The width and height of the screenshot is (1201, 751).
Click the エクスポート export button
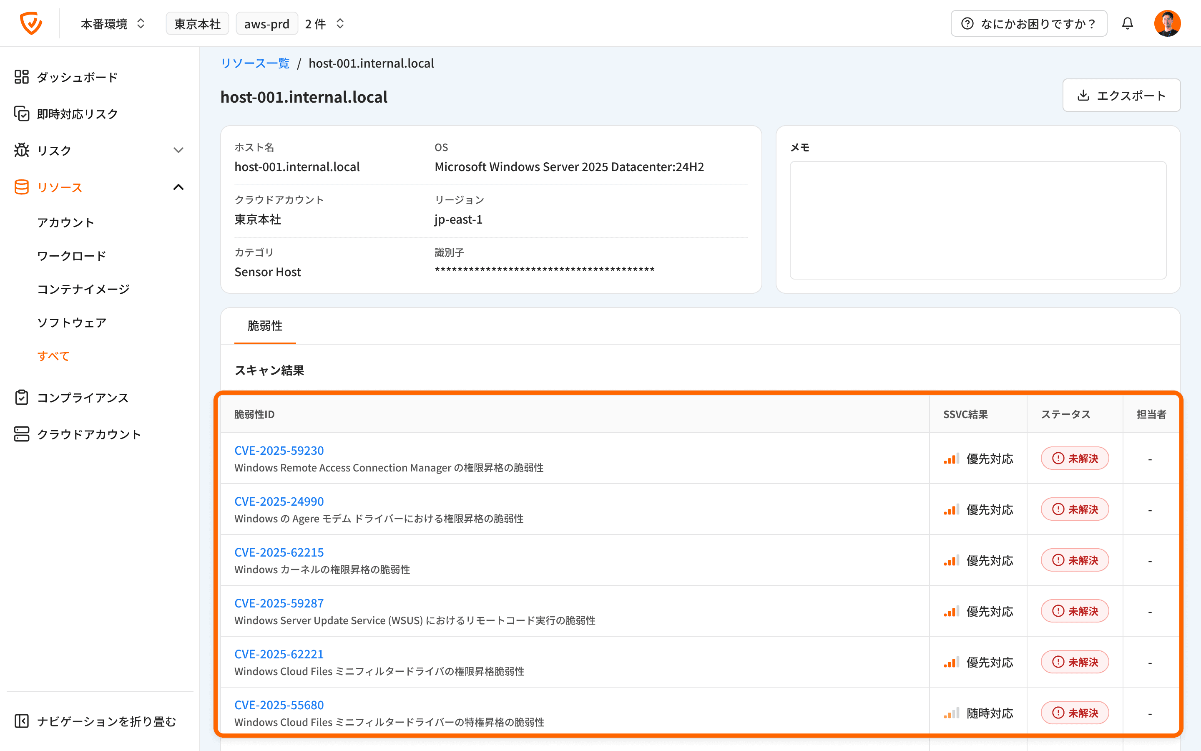click(1121, 96)
